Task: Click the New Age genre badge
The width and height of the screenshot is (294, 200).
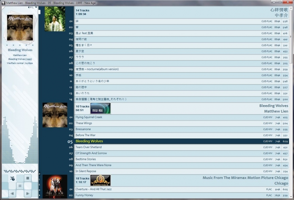Action: [x=100, y=109]
